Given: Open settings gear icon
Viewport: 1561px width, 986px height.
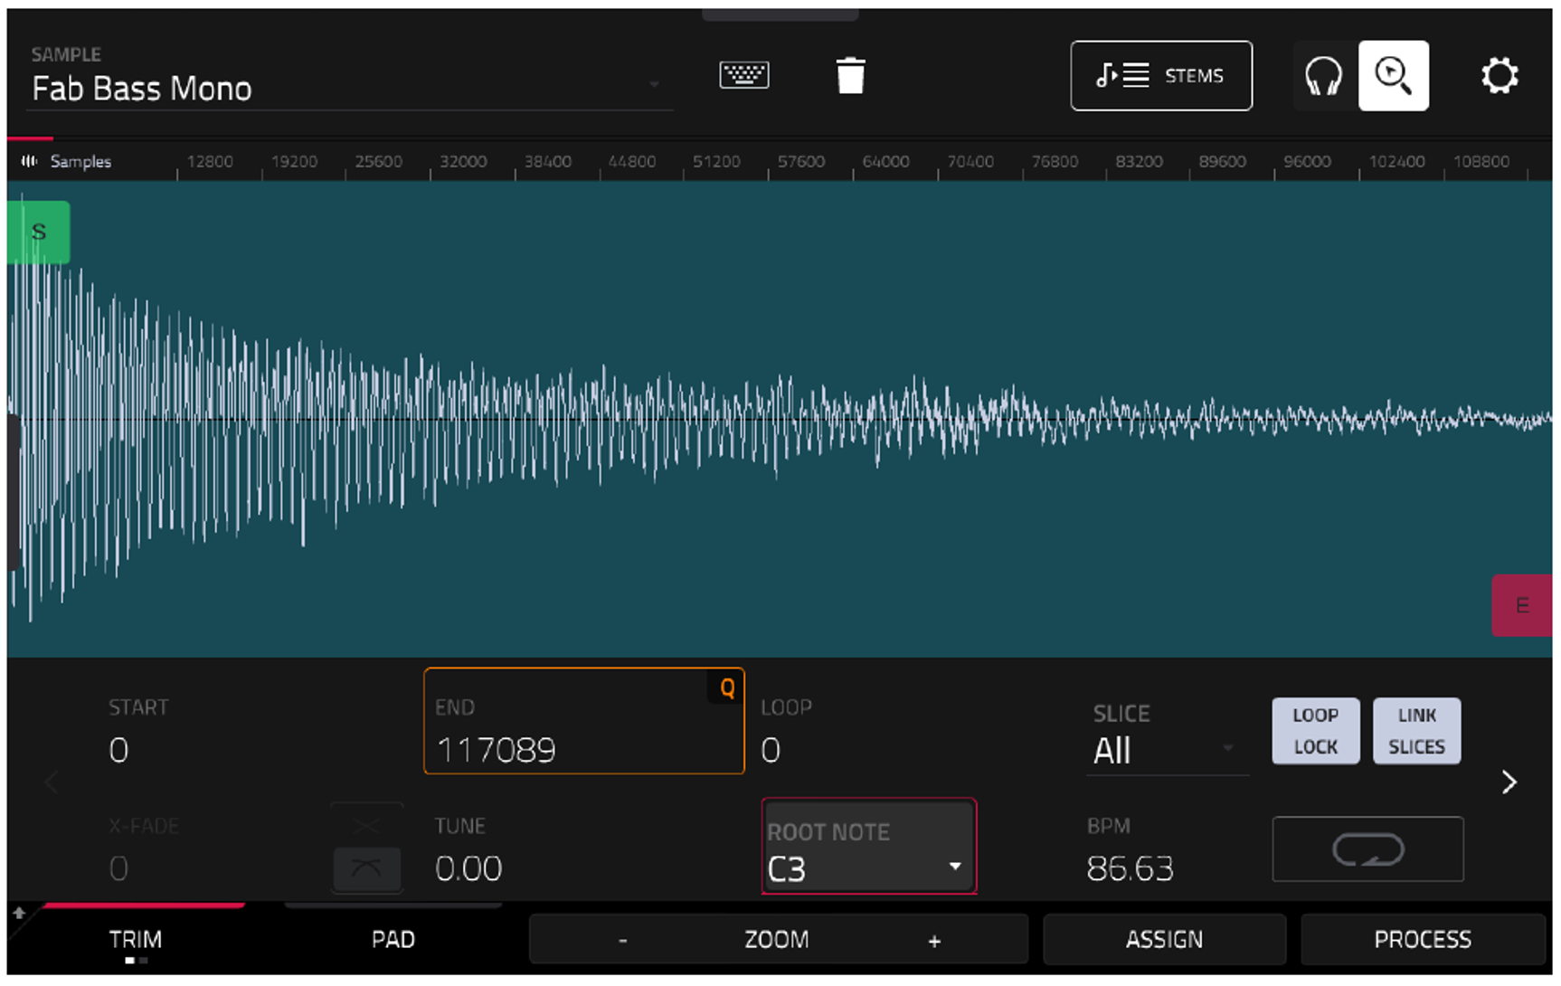Looking at the screenshot, I should [x=1499, y=76].
